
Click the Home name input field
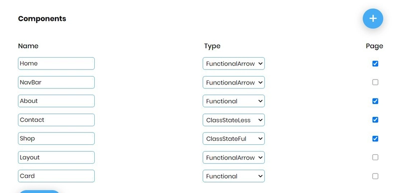click(56, 64)
